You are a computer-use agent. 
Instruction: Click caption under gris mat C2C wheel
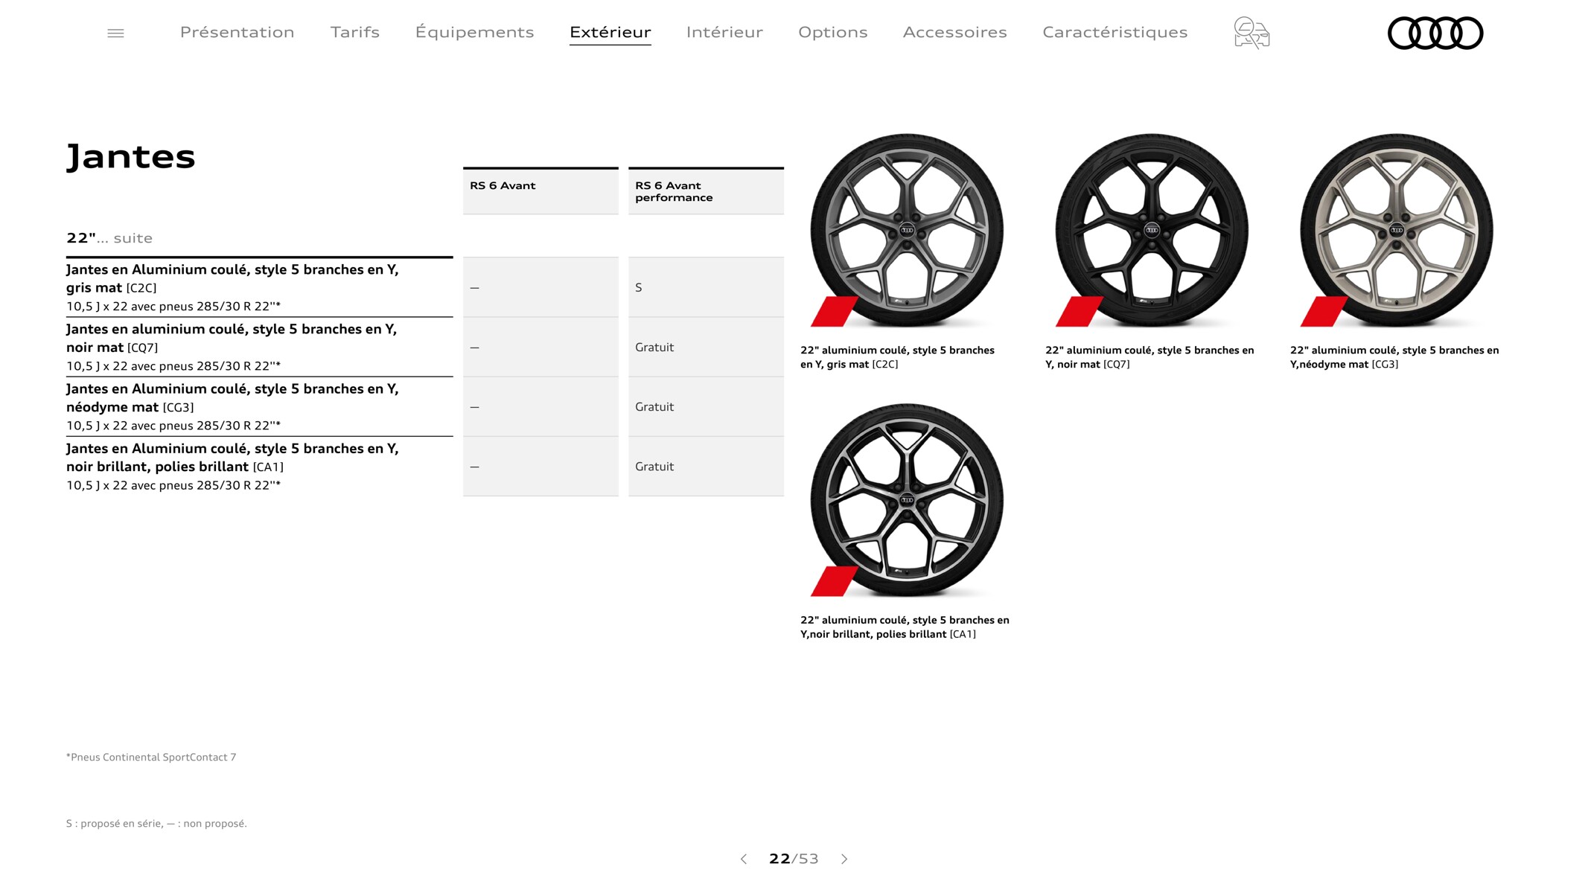pos(898,357)
